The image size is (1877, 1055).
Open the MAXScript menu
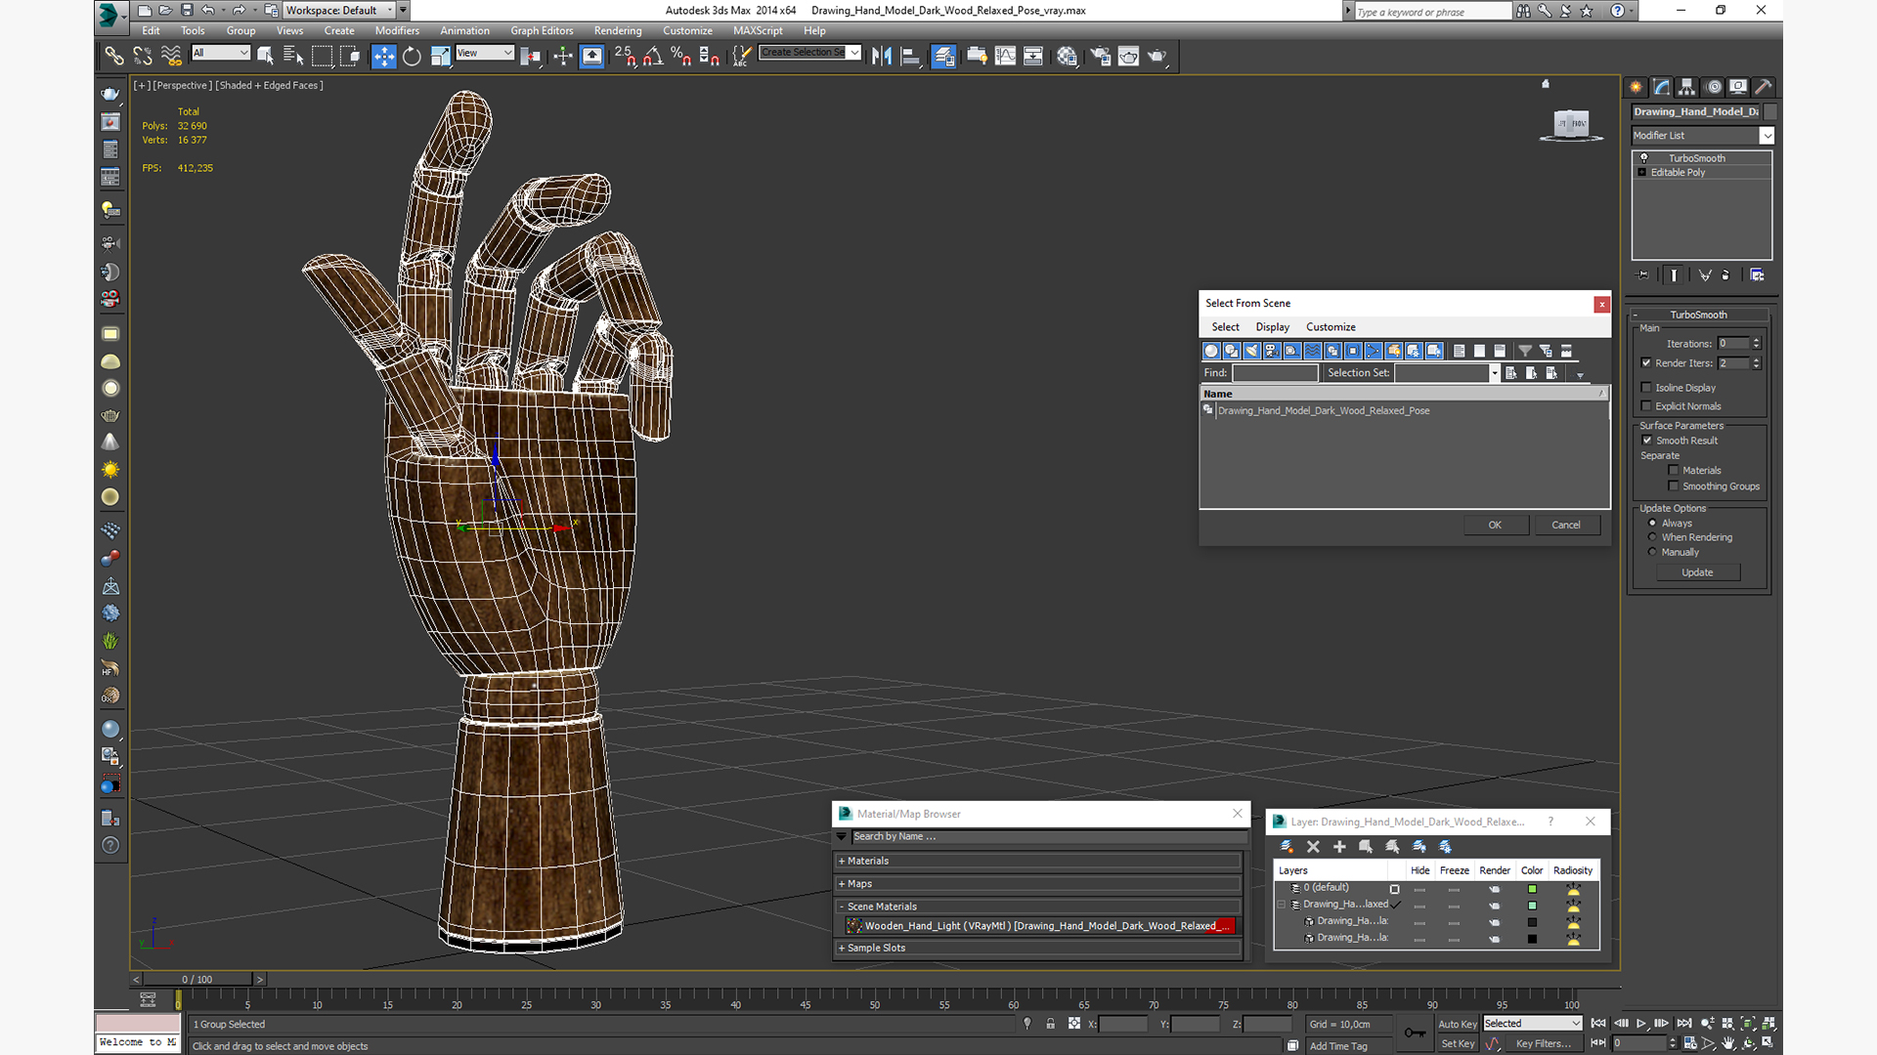758,30
